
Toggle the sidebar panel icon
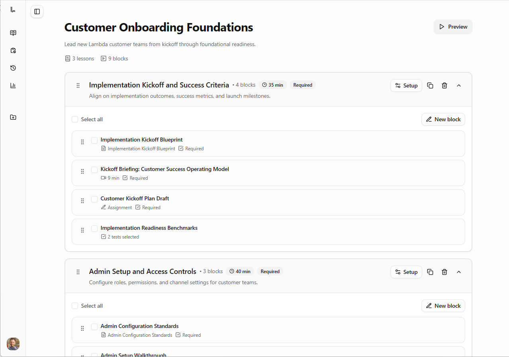click(37, 12)
